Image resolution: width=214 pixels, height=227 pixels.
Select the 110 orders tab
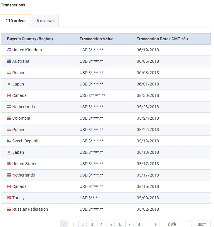(16, 21)
